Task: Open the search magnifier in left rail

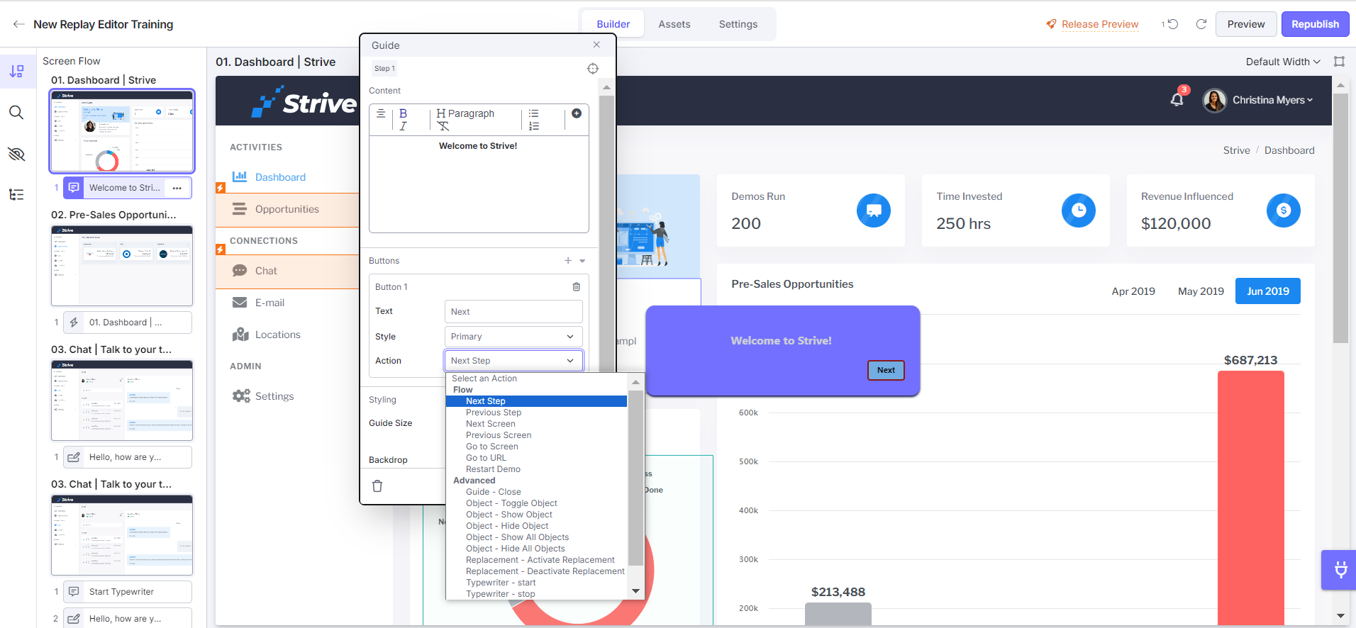Action: tap(16, 113)
